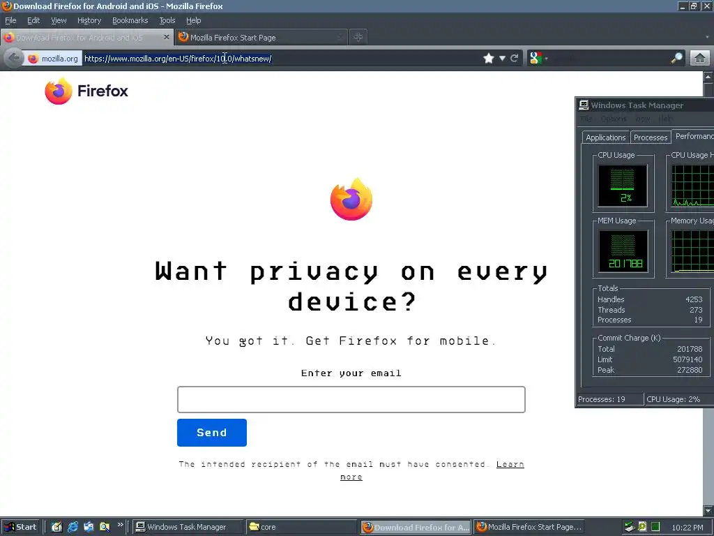The image size is (714, 536).
Task: Switch to Task Manager Performance tab
Action: pos(693,136)
